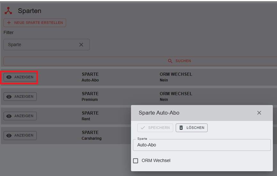277x176 pixels.
Task: View the Carsharing row with Anzeigen
Action: pos(20,135)
